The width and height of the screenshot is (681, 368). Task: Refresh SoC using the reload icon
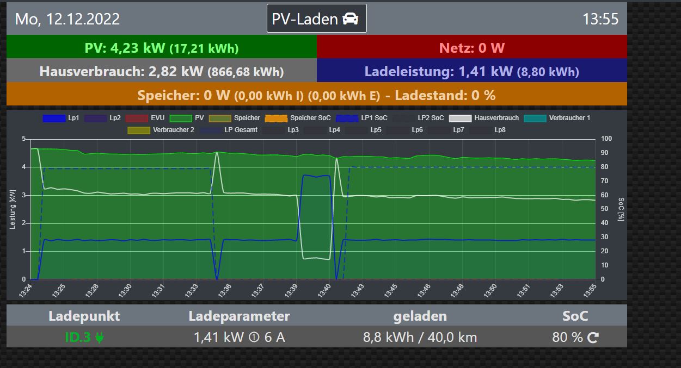pos(593,338)
